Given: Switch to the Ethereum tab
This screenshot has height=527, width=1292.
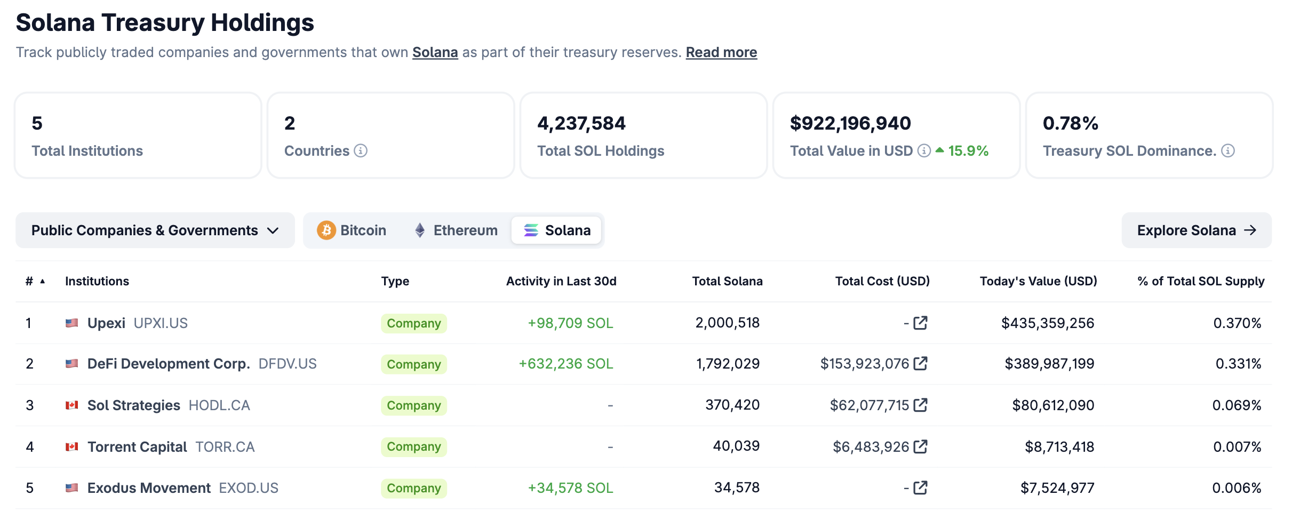Looking at the screenshot, I should 456,230.
